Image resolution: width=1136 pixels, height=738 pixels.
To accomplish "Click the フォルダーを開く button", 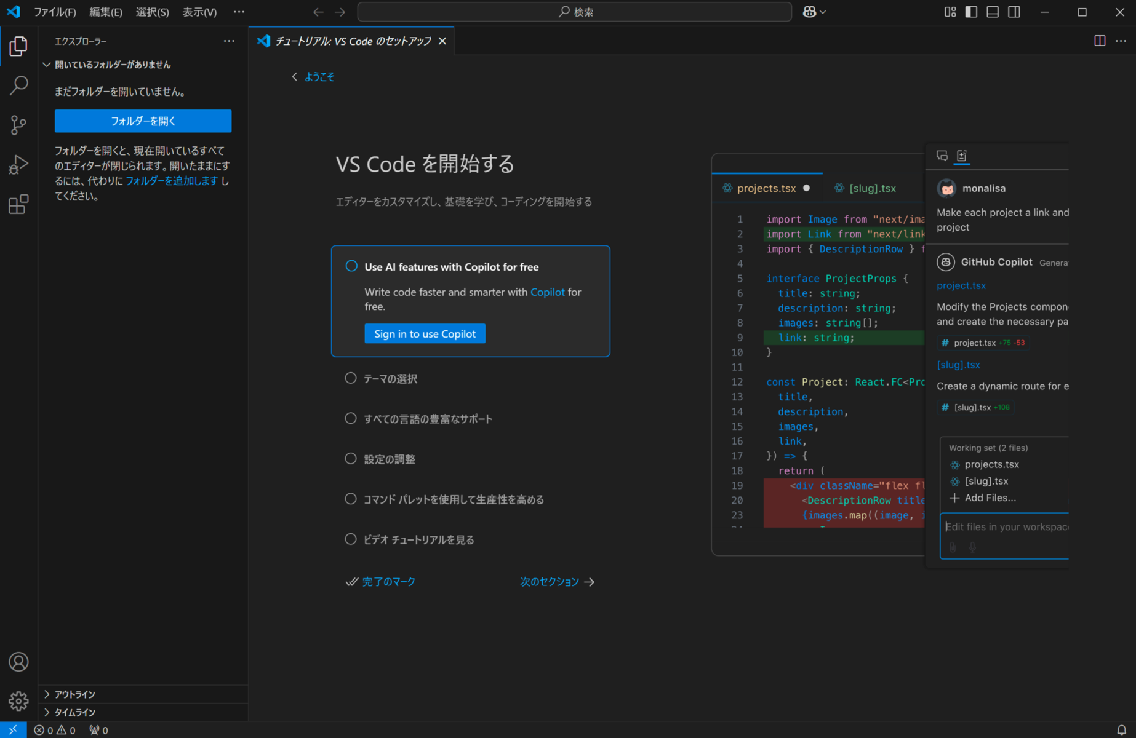I will pos(143,121).
